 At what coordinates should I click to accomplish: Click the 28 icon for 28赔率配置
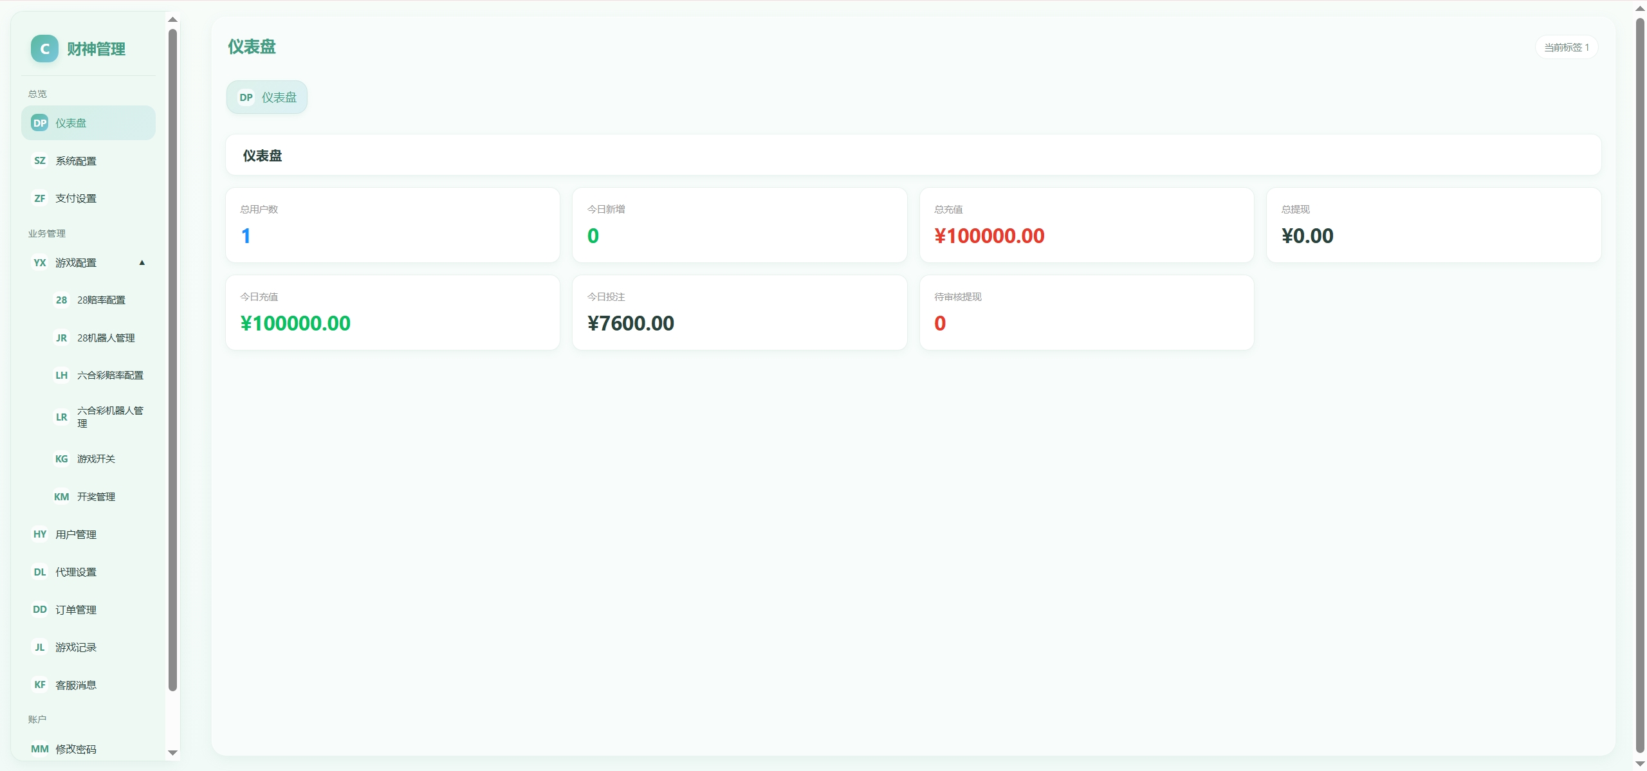[61, 300]
